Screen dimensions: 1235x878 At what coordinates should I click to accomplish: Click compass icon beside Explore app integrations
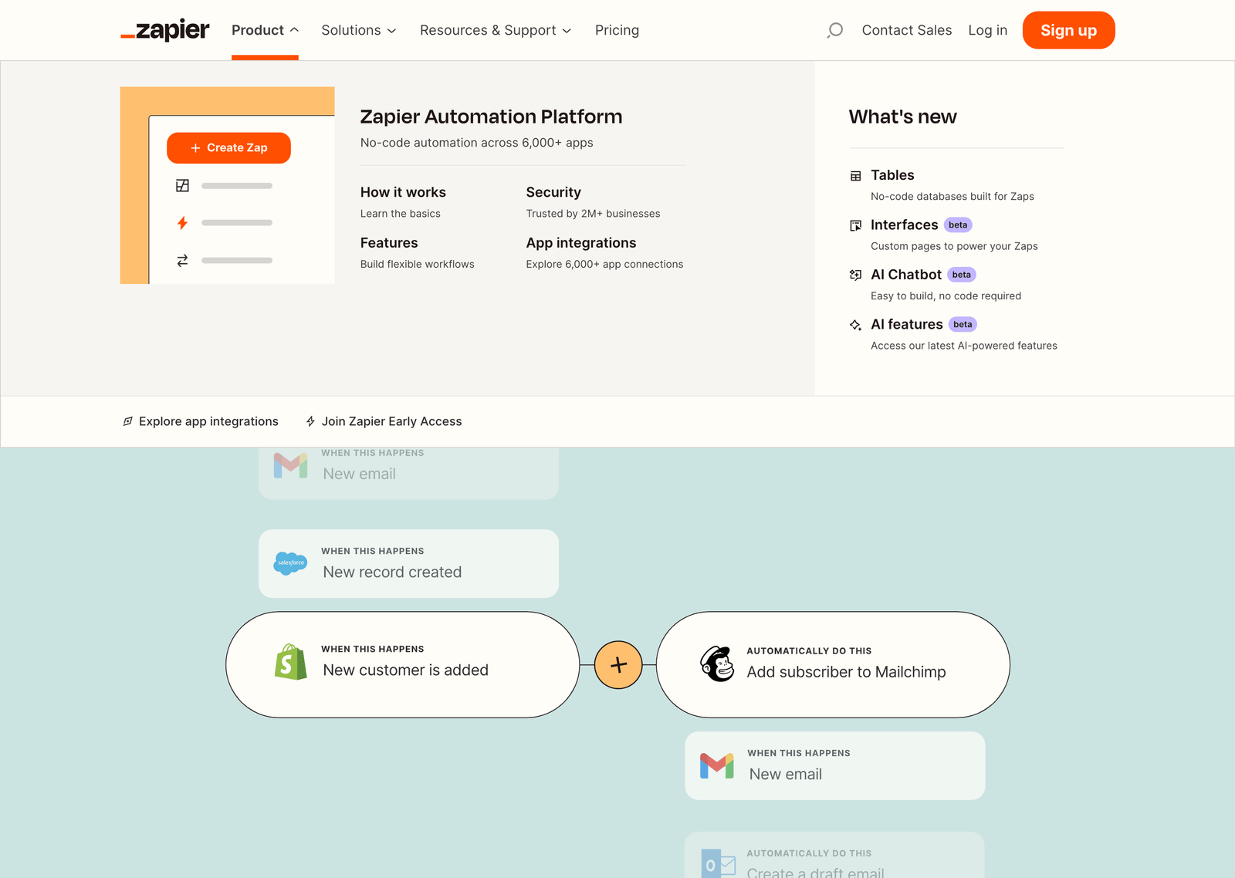[128, 421]
